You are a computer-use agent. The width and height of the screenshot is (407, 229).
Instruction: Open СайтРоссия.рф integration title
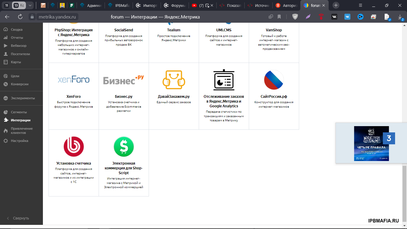tap(274, 97)
